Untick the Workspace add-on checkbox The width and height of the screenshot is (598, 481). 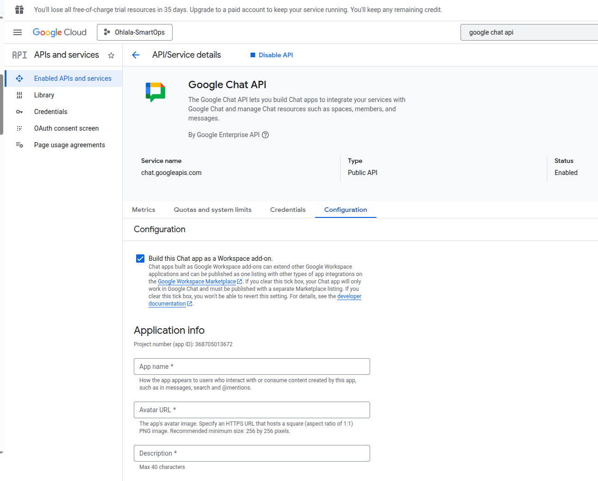(140, 259)
